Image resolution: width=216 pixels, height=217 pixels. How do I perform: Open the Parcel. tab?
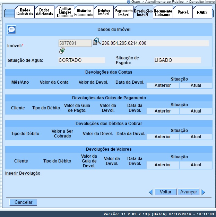click(183, 12)
